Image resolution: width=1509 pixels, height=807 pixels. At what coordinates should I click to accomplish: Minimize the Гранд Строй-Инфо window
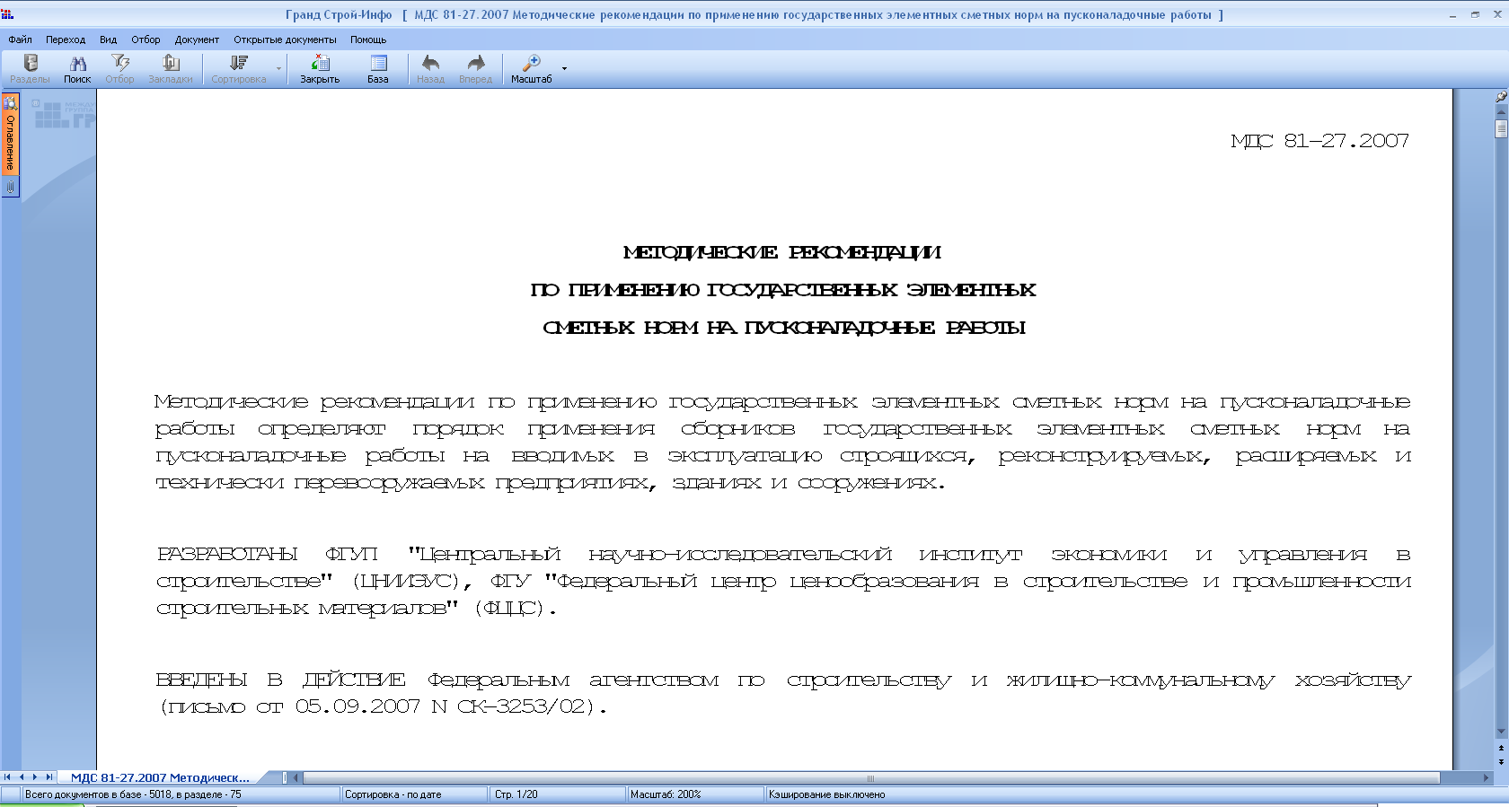pos(1452,14)
